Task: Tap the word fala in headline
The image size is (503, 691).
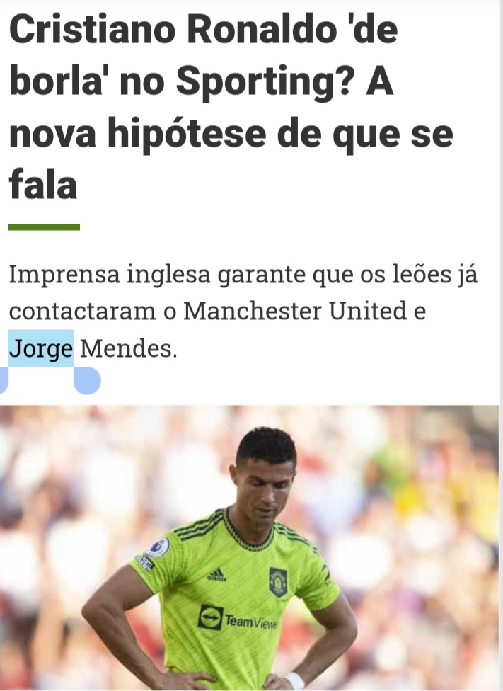Action: (x=43, y=184)
